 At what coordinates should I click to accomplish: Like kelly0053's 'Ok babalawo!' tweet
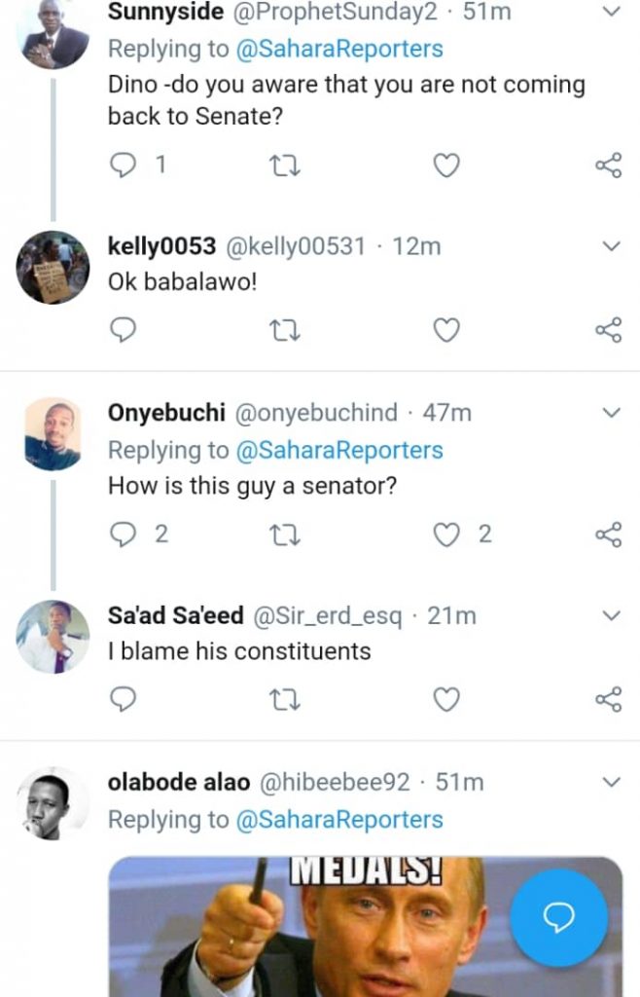pyautogui.click(x=445, y=332)
